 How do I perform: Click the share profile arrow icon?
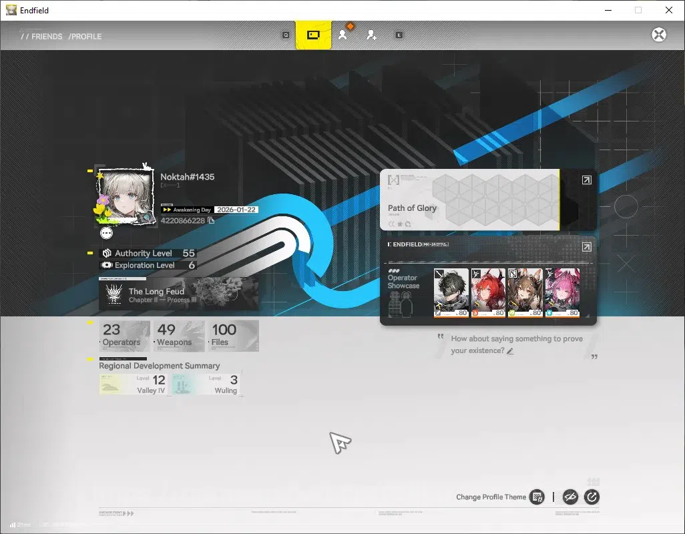(592, 497)
